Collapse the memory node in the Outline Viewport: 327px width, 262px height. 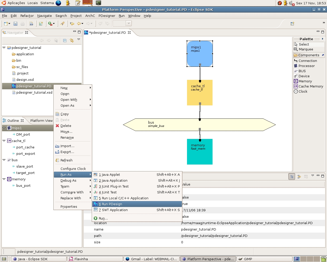pyautogui.click(x=4, y=179)
